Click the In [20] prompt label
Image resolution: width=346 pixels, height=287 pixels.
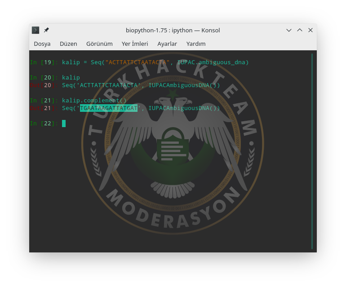44,77
